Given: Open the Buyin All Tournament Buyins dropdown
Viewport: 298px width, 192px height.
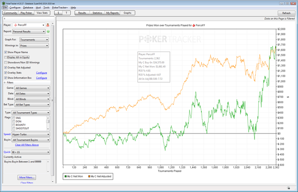Looking at the screenshot, I should 31,140.
